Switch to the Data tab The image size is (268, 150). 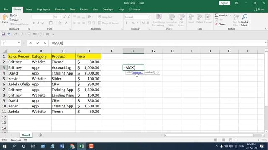click(72, 10)
